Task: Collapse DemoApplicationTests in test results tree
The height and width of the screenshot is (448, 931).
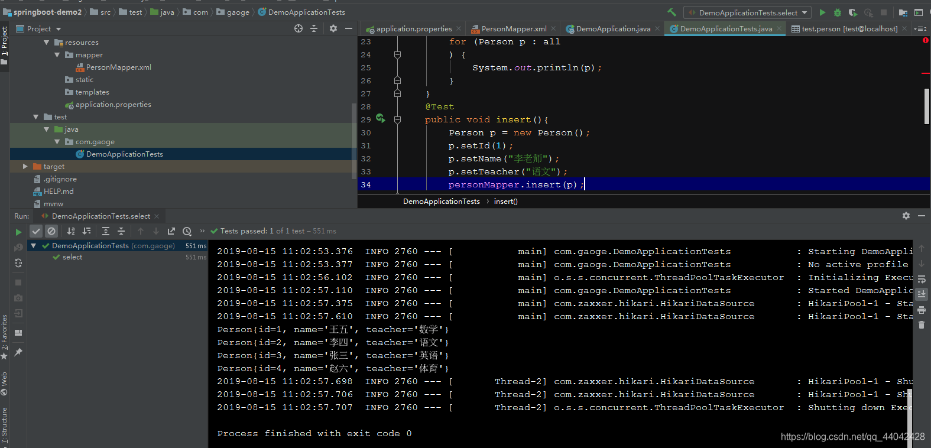Action: (x=34, y=246)
